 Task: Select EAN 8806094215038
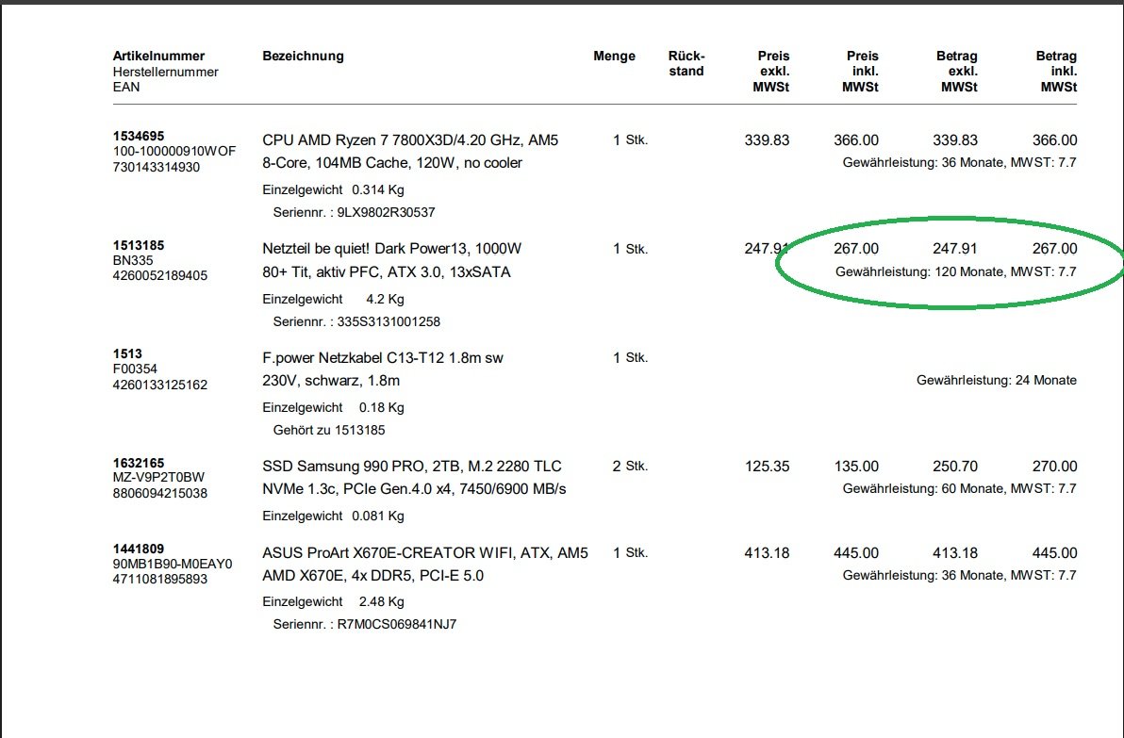pyautogui.click(x=160, y=493)
